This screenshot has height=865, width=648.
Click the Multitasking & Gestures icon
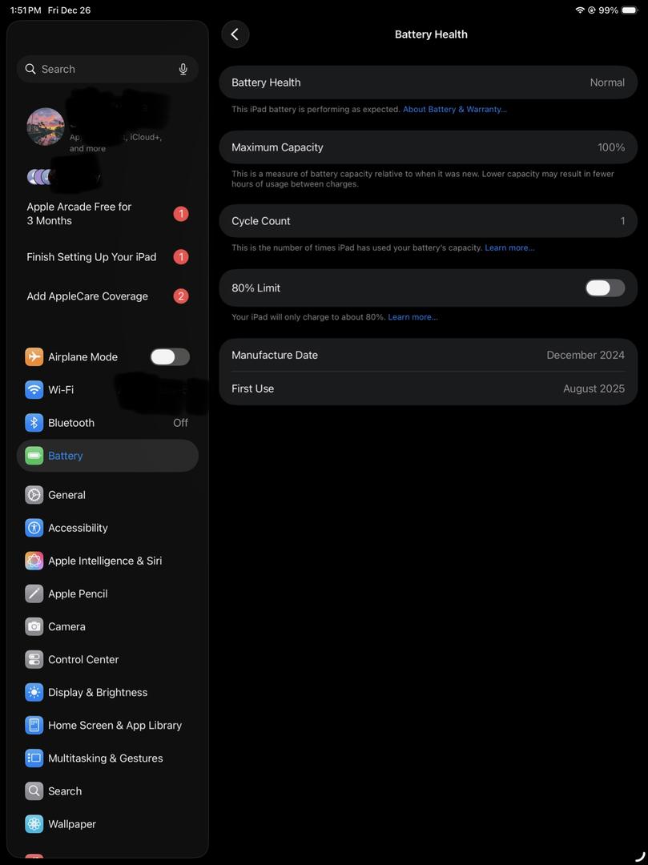(x=34, y=758)
